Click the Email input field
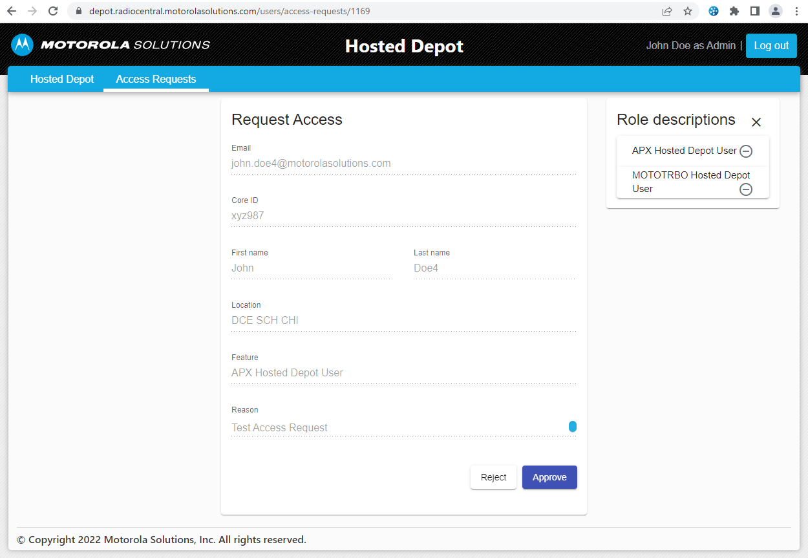 coord(403,164)
